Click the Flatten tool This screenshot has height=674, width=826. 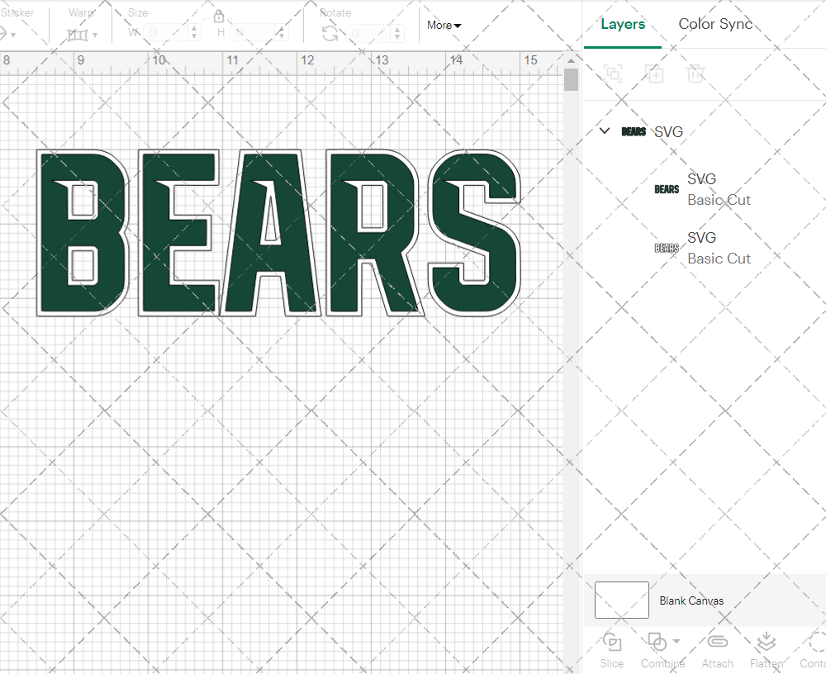point(767,650)
